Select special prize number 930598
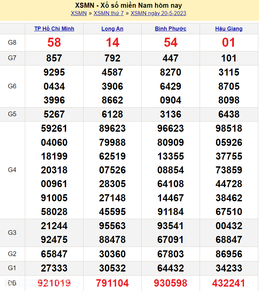Screen dimensions: 259x291 pyautogui.click(x=170, y=283)
